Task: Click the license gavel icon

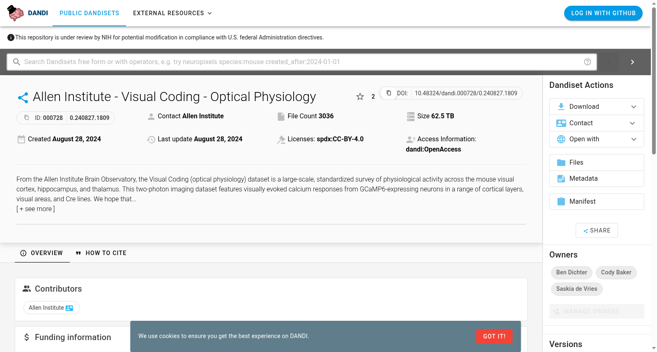Action: coord(281,140)
